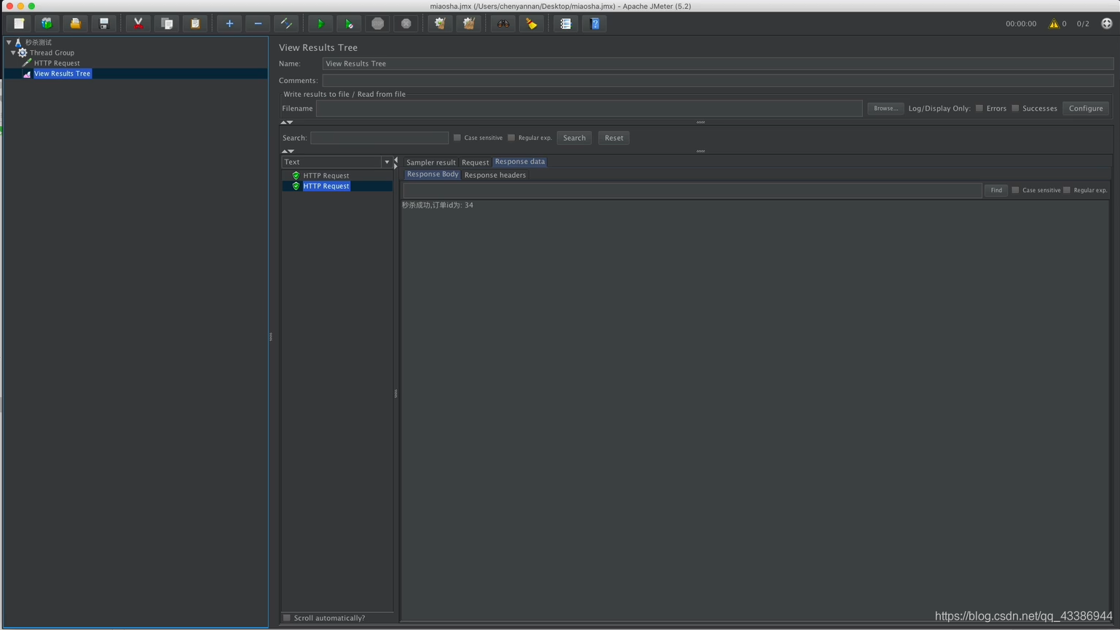Click the Find button

pyautogui.click(x=995, y=190)
